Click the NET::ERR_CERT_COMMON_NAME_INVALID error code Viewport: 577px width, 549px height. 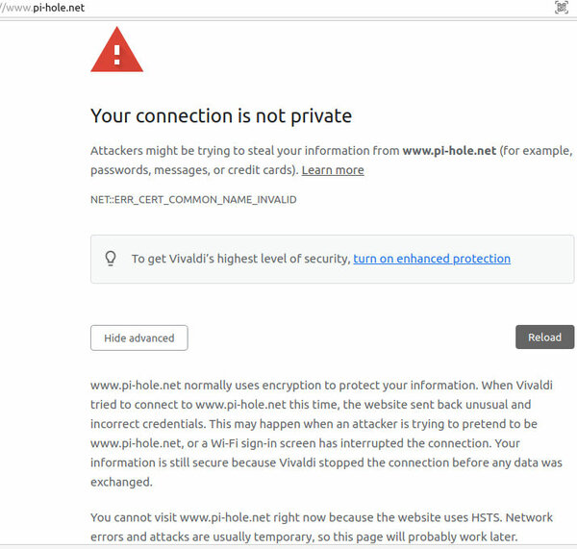coord(193,199)
